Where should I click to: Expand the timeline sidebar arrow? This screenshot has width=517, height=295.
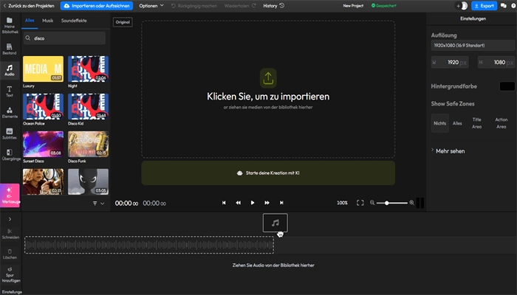tap(10, 219)
